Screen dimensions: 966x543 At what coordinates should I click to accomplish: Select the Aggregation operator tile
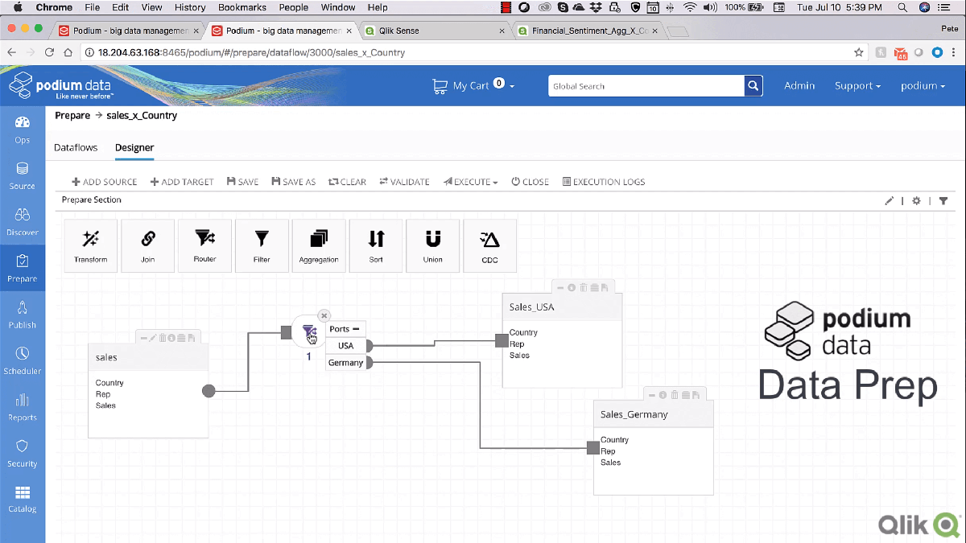(319, 246)
